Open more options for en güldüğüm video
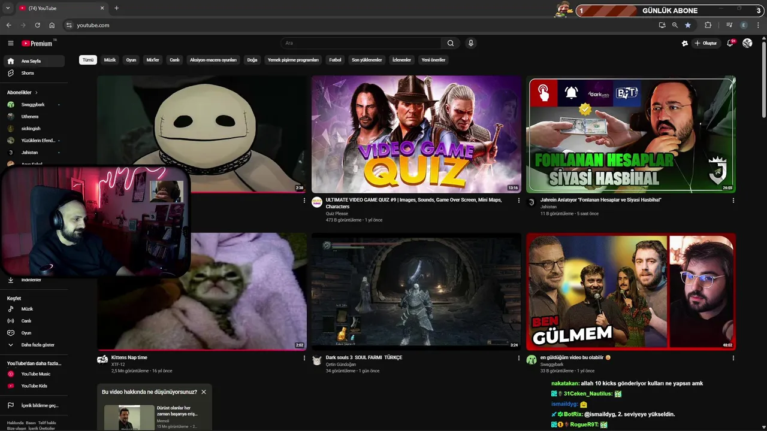 point(733,358)
